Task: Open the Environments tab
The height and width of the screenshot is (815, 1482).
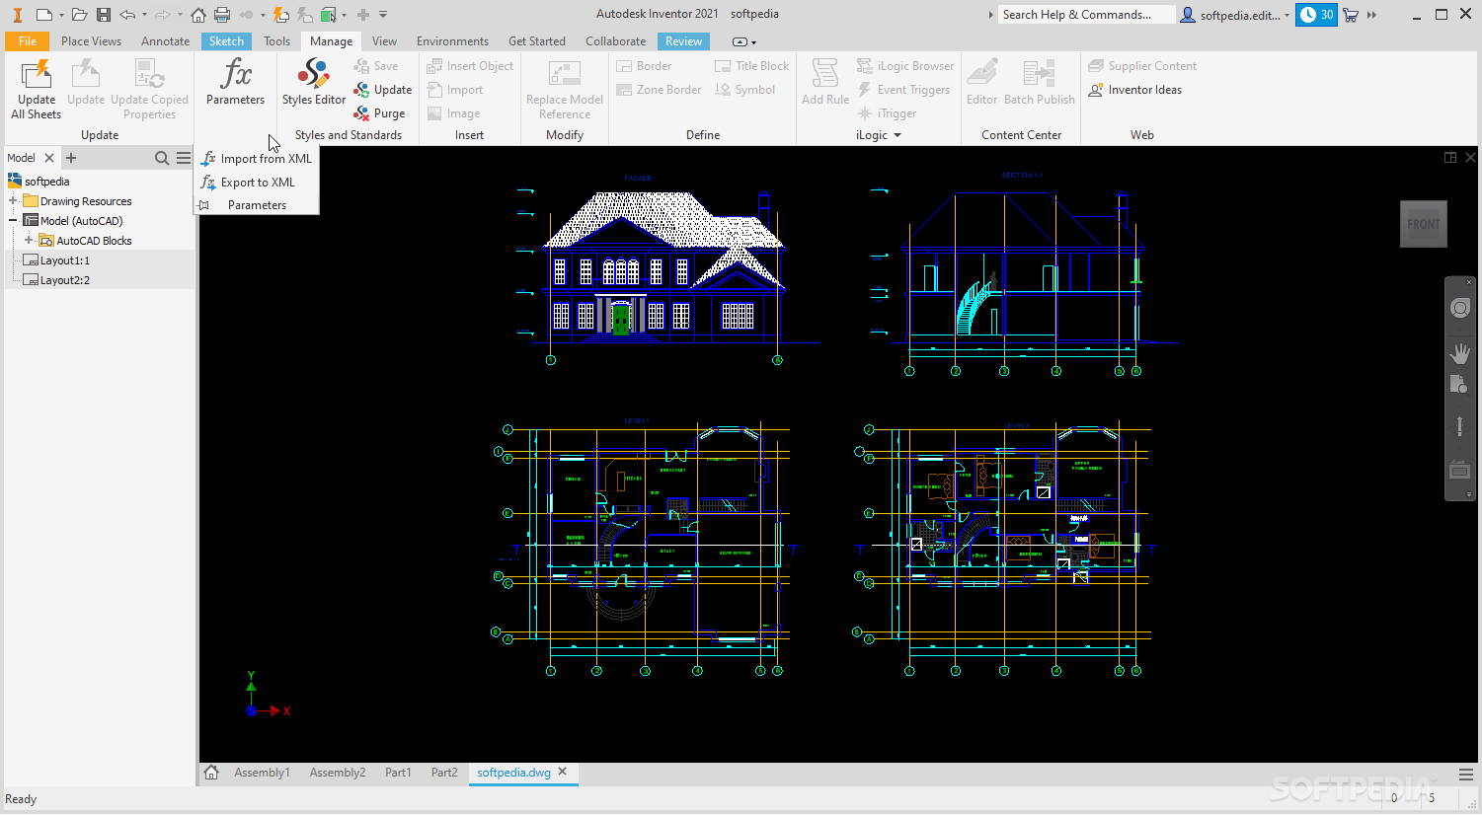Action: tap(452, 41)
